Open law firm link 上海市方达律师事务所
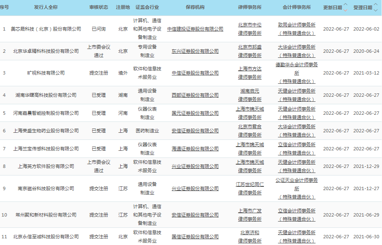382x245 pixels. click(x=250, y=73)
